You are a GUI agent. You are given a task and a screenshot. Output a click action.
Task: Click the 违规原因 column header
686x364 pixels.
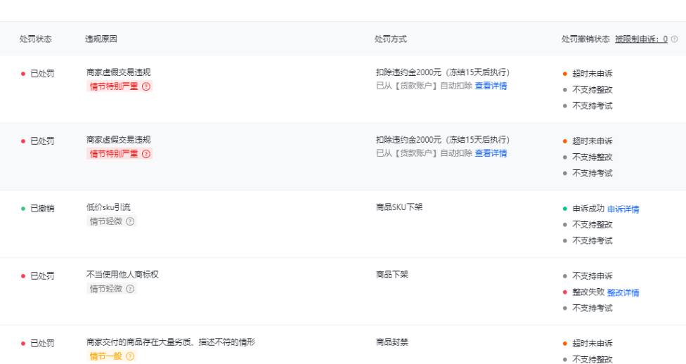[x=101, y=39]
